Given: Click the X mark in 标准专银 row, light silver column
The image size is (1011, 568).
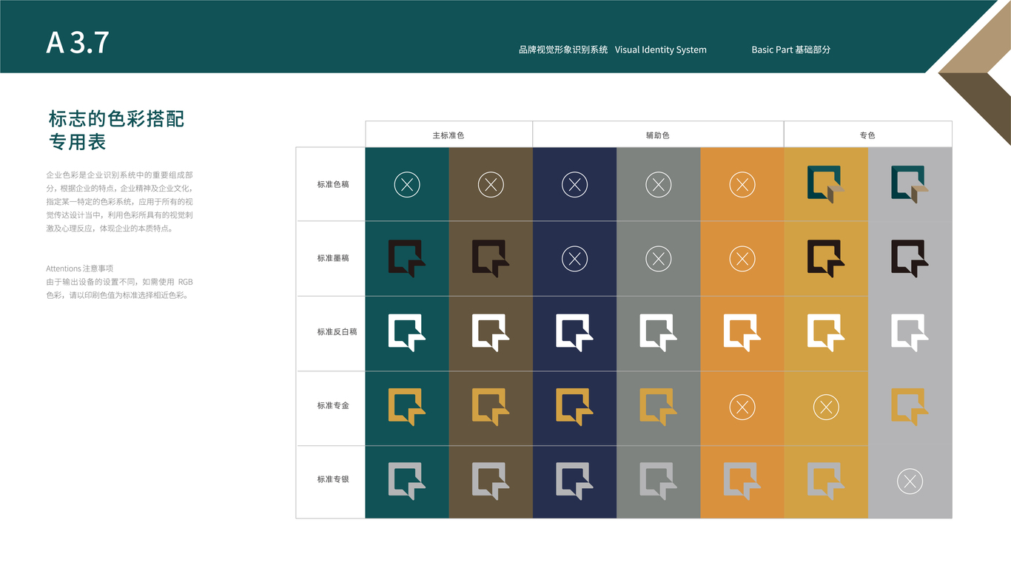Looking at the screenshot, I should pyautogui.click(x=910, y=481).
